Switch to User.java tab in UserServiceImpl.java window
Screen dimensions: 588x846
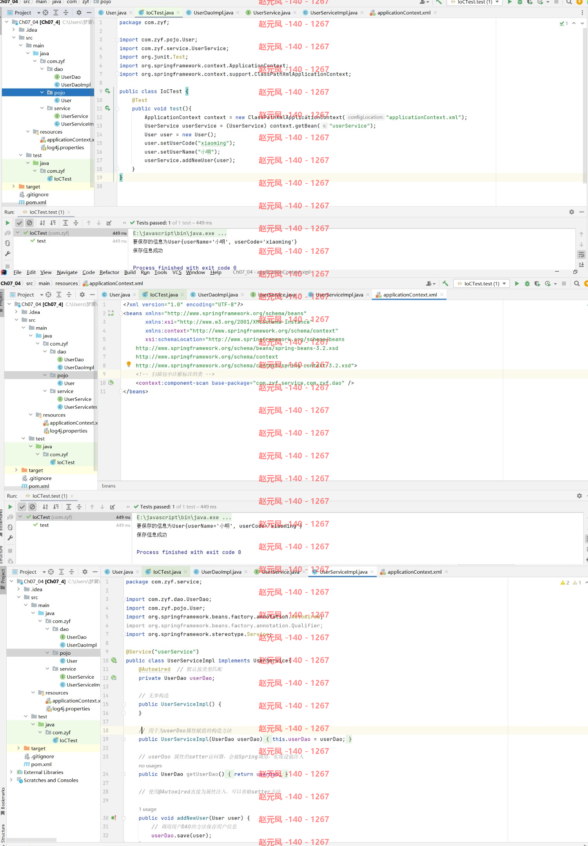[x=122, y=572]
